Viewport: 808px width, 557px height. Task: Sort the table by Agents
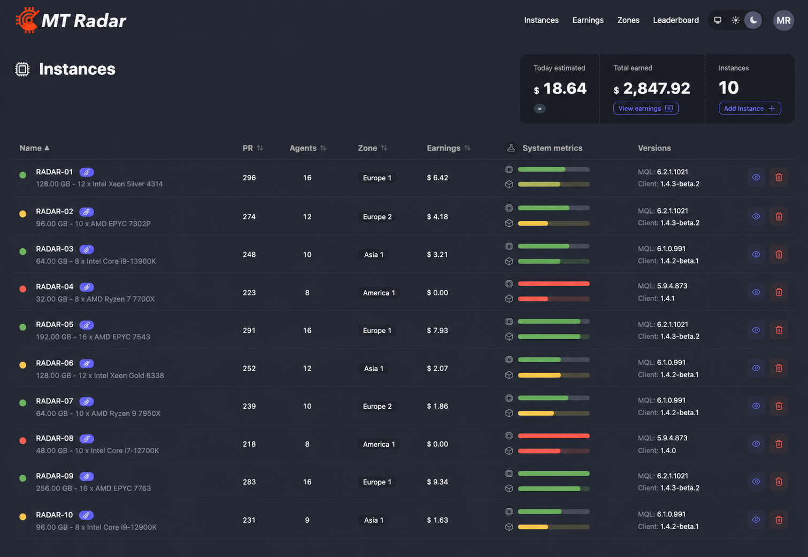coord(308,148)
